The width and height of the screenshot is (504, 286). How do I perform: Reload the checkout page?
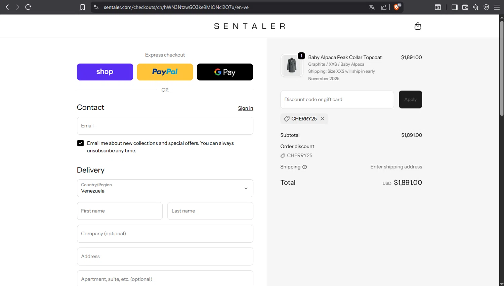pyautogui.click(x=28, y=7)
